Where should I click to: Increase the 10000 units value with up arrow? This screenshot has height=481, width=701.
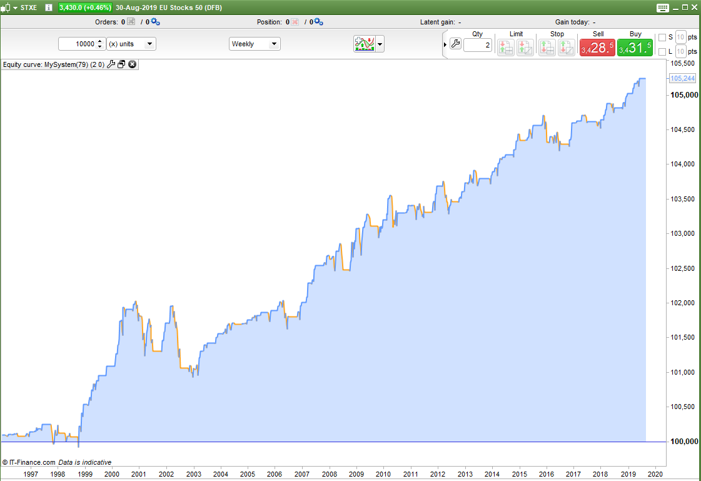100,41
